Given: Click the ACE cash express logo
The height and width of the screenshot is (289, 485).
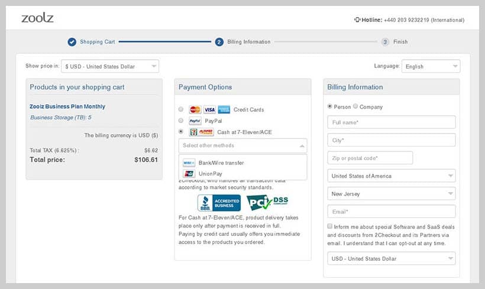Looking at the screenshot, I should [x=206, y=132].
